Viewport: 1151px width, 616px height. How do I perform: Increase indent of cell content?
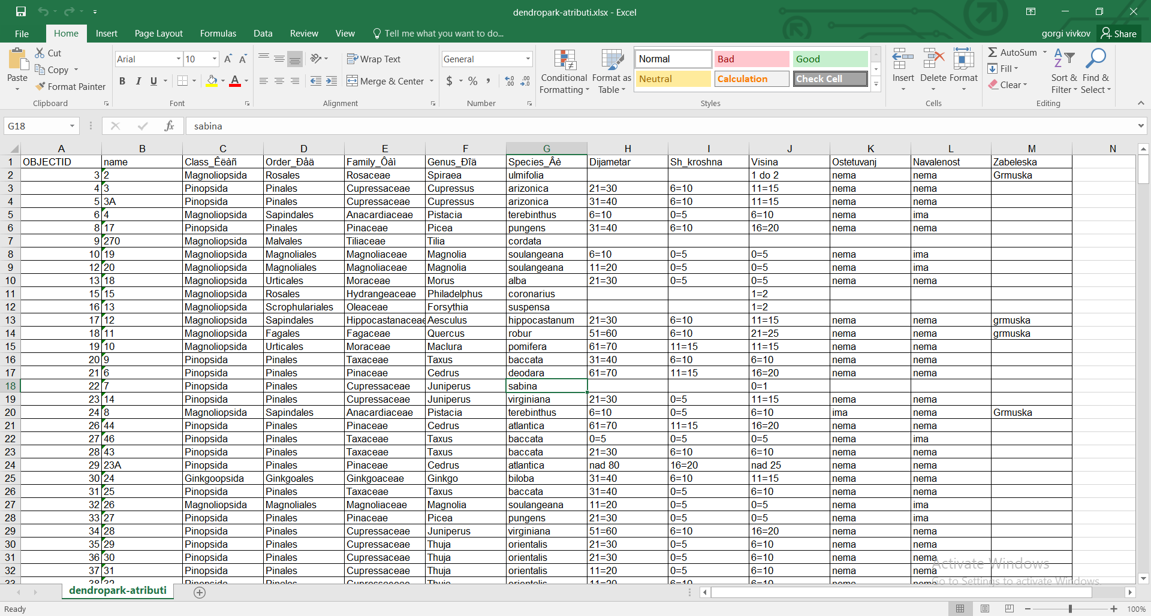332,81
